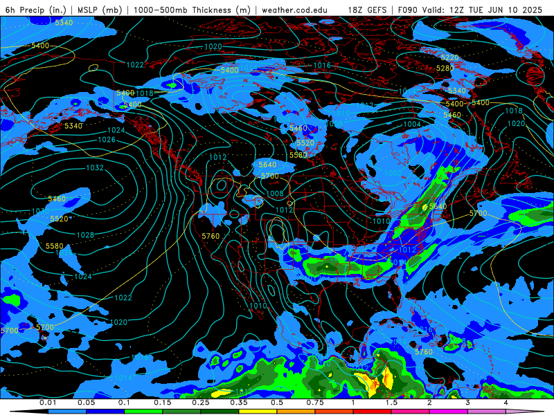Click the 5220 thickness label
The image size is (554, 415).
click(449, 57)
